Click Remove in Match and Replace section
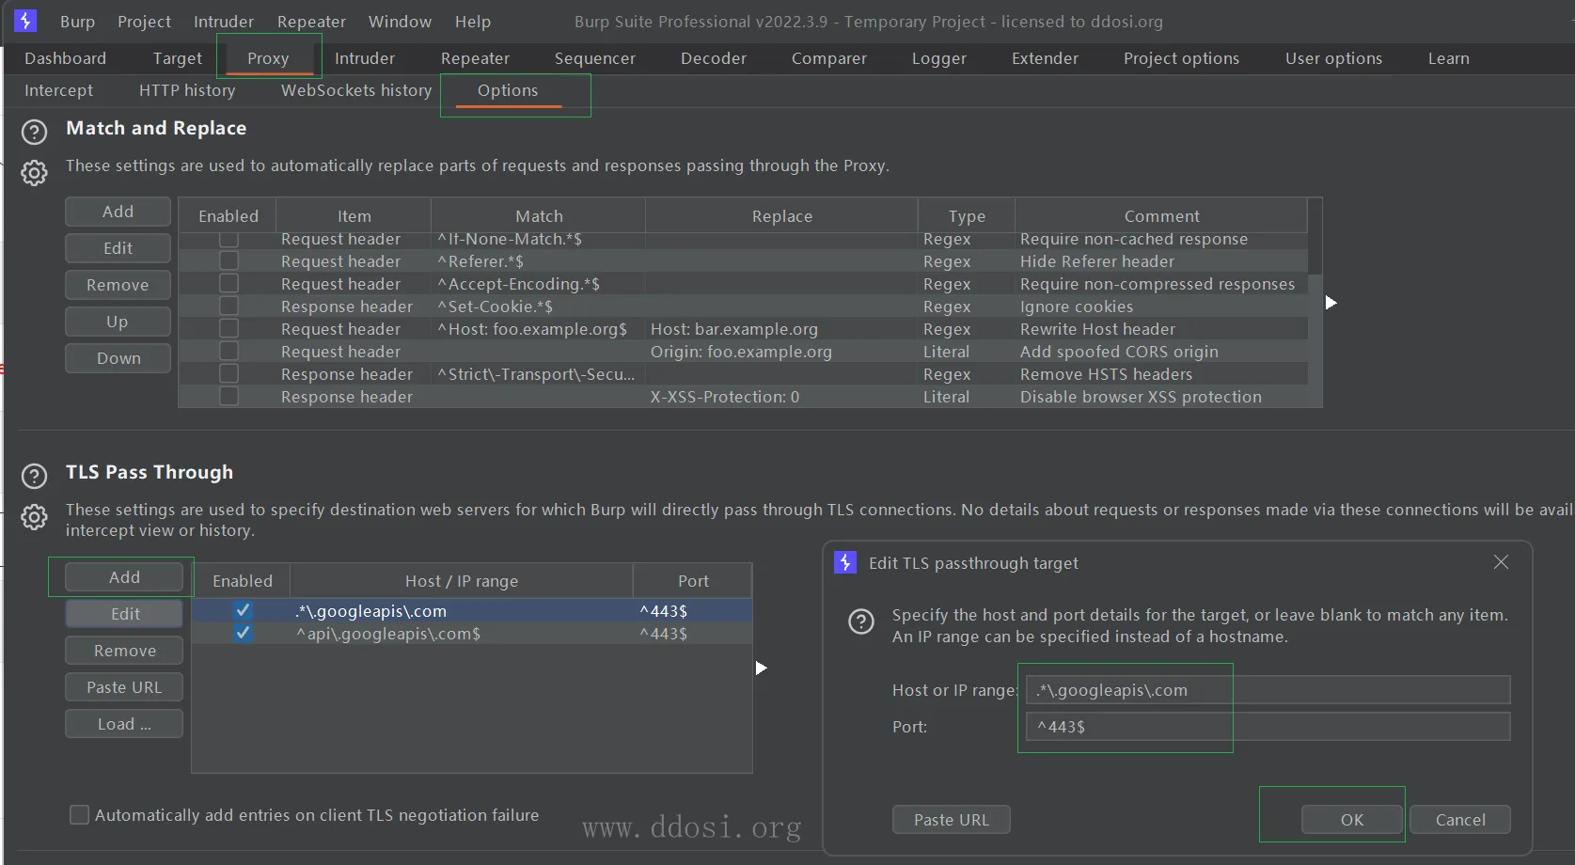This screenshot has width=1575, height=865. 118,285
